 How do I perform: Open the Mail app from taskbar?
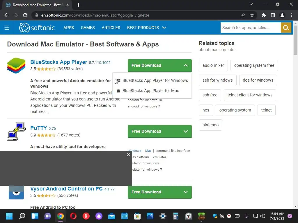(112, 216)
